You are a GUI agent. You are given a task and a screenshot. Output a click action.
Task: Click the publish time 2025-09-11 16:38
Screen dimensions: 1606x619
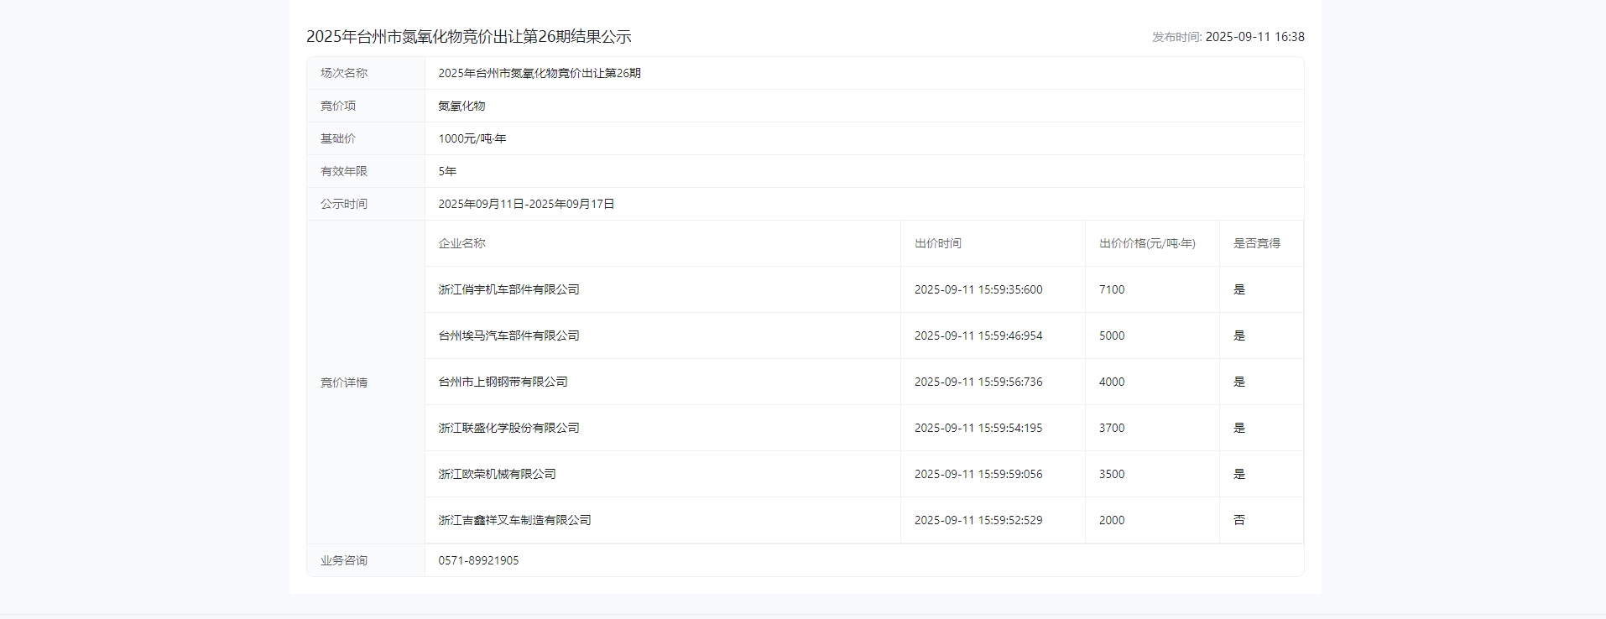[x=1254, y=37]
